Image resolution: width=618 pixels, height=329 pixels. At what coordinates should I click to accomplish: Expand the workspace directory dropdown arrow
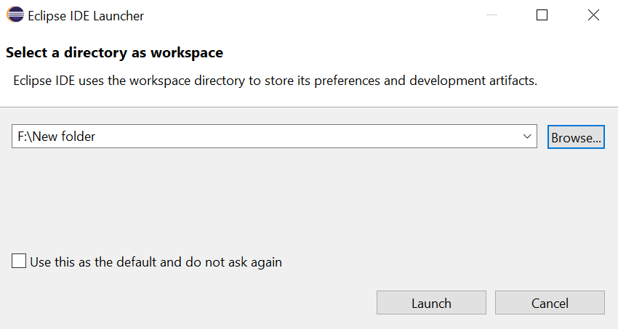click(527, 137)
